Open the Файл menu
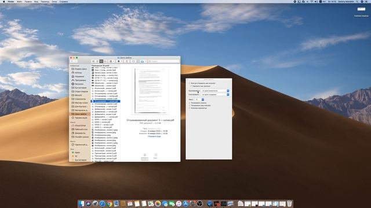Image resolution: width=371 pixels, height=208 pixels. [x=19, y=1]
